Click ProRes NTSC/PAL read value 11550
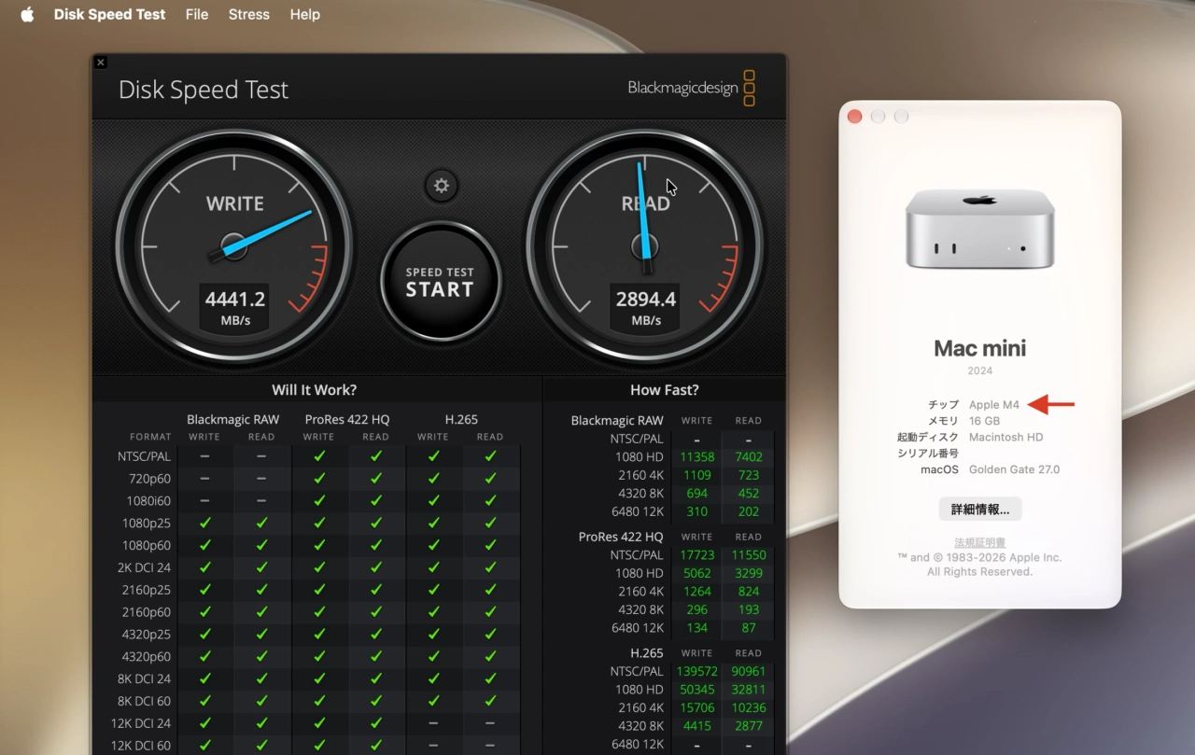 [x=749, y=555]
